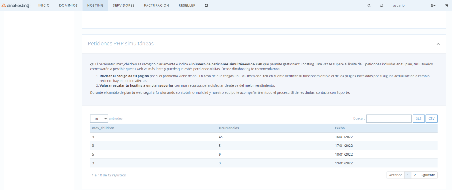Open the FACTURACIÓN menu
The width and height of the screenshot is (452, 190).
click(157, 6)
